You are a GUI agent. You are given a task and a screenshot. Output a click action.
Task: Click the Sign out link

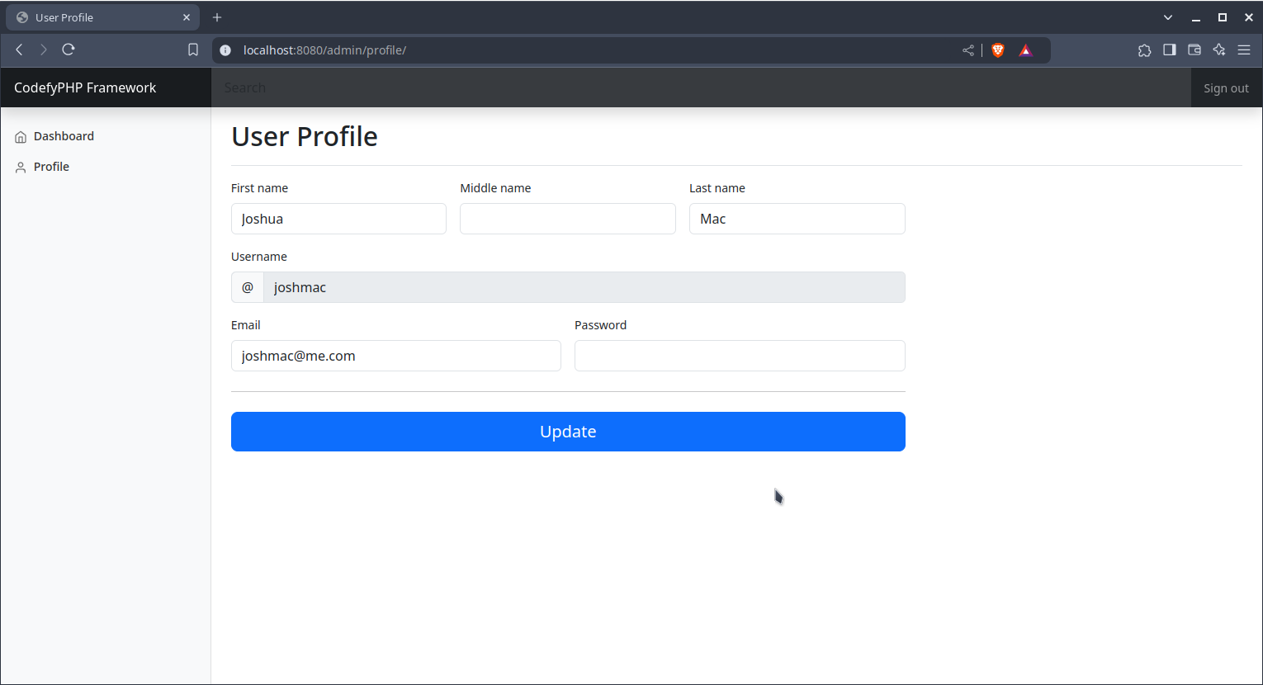[1226, 88]
